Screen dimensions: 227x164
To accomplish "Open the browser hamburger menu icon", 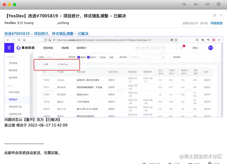I will 219,40.
